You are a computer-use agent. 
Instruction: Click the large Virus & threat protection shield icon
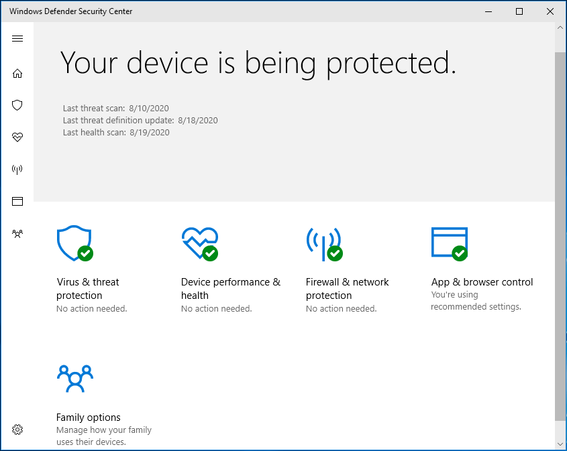click(74, 243)
